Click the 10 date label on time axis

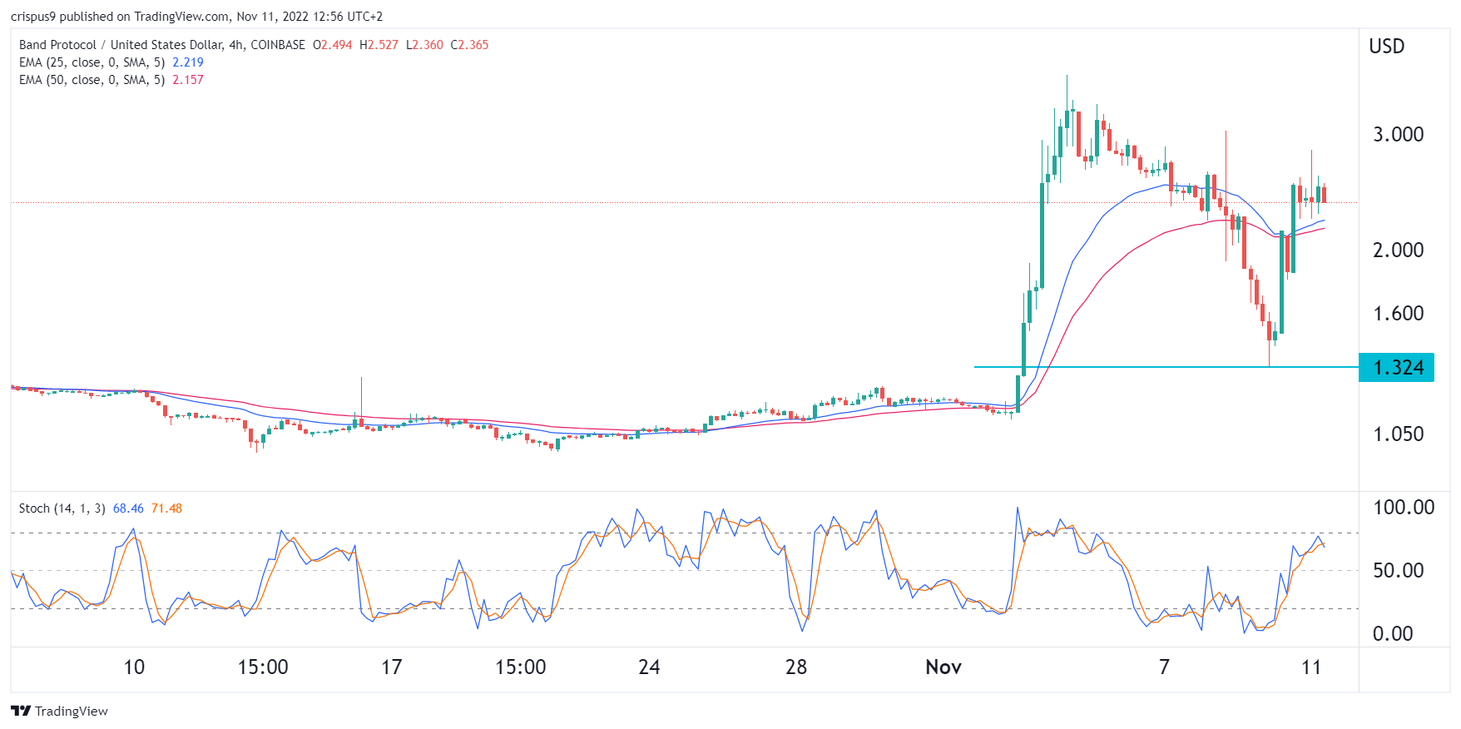[134, 667]
